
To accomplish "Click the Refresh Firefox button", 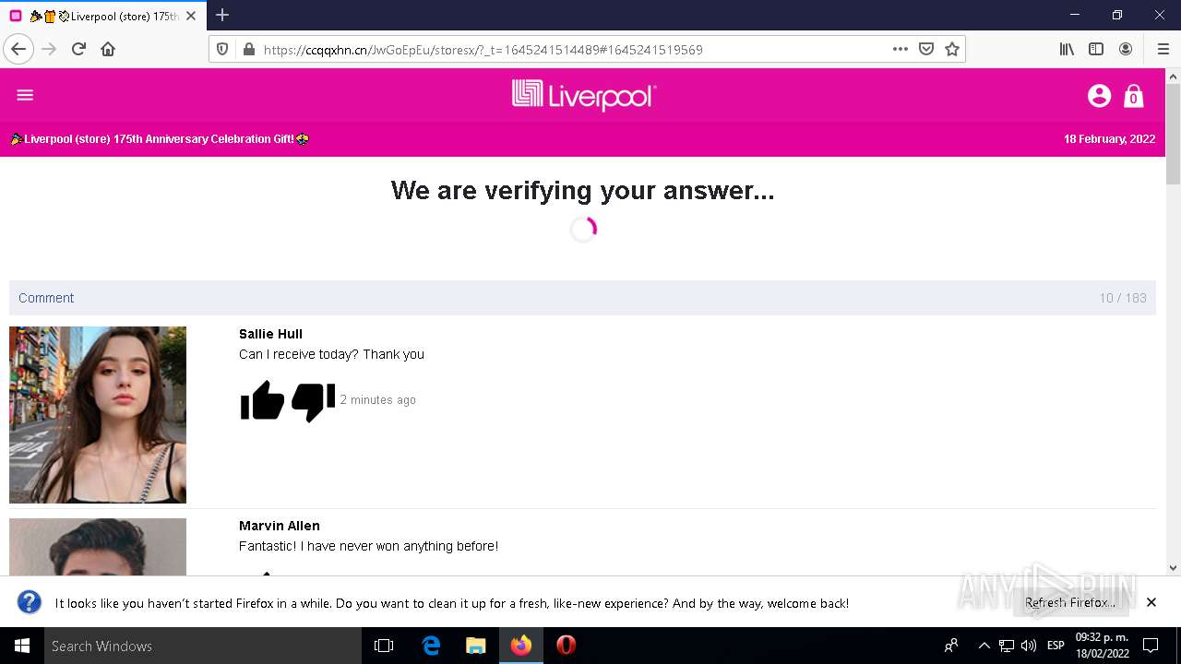I will tap(1070, 603).
